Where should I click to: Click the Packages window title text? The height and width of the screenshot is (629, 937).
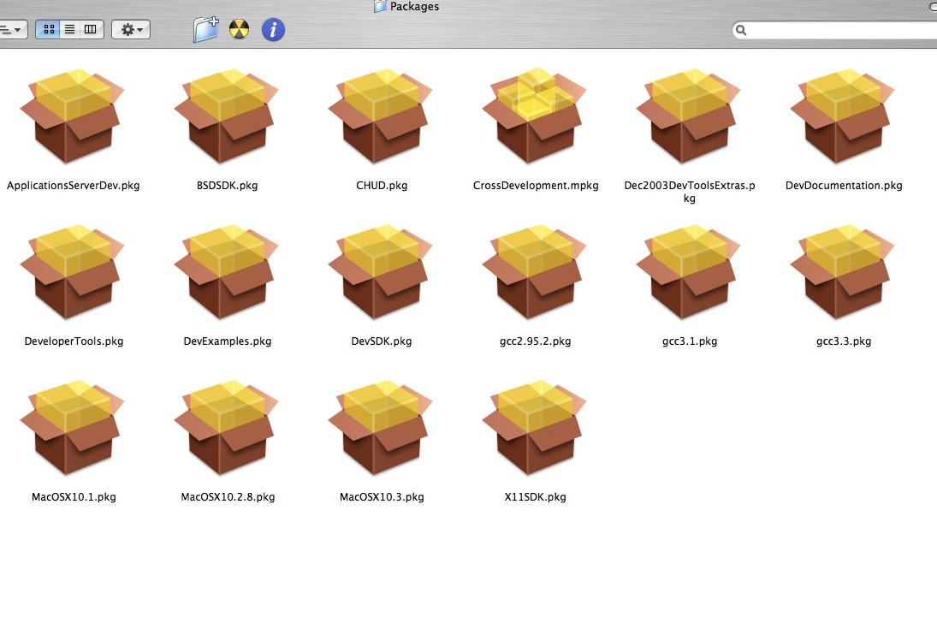pyautogui.click(x=414, y=7)
